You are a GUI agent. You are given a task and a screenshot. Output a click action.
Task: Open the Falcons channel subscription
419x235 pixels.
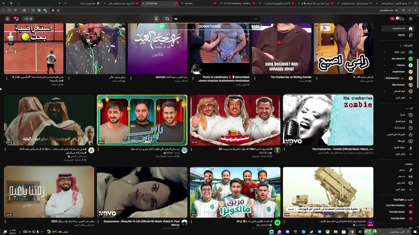coord(398,65)
